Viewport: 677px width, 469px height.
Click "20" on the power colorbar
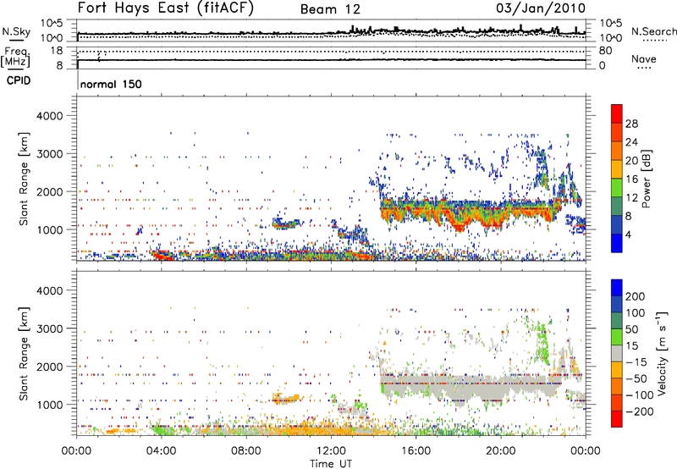(x=631, y=161)
